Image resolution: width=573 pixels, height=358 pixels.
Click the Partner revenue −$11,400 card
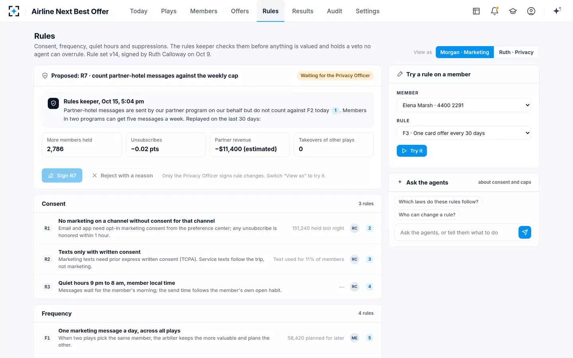point(249,145)
